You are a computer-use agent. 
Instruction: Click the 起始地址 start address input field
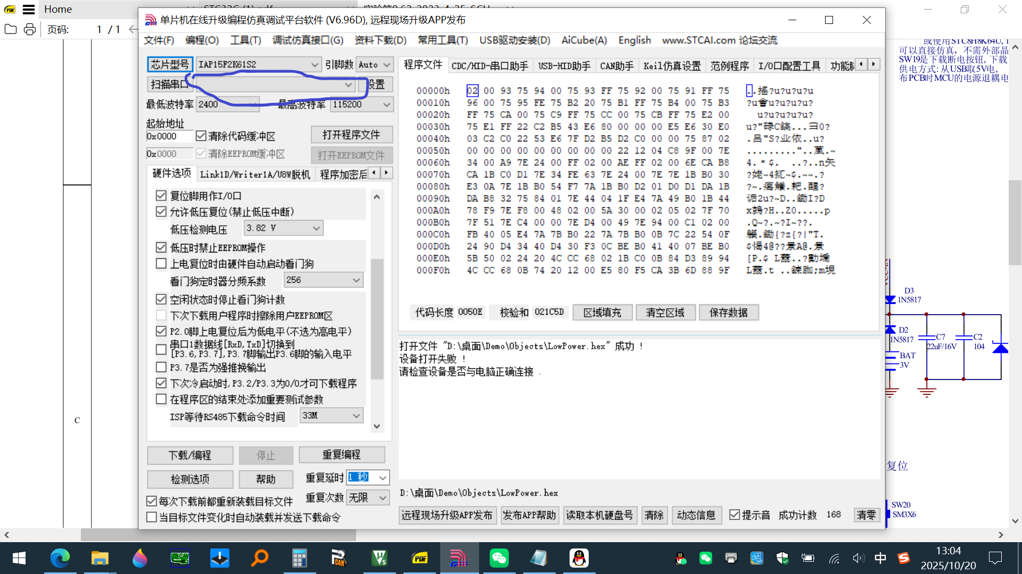click(169, 136)
